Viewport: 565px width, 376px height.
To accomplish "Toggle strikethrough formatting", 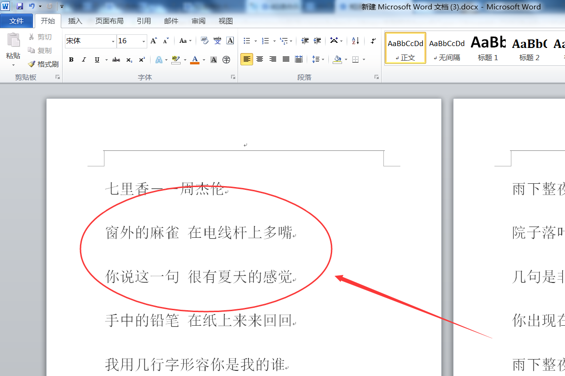I will coord(116,60).
